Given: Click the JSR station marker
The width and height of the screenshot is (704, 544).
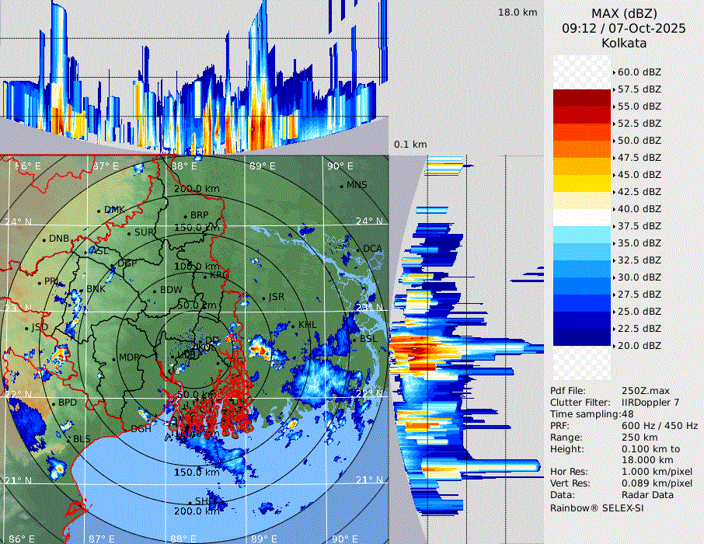Looking at the screenshot, I should tap(263, 298).
